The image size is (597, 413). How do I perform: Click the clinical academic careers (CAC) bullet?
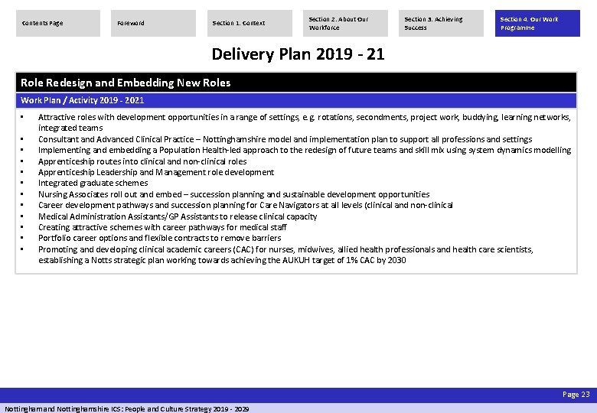(x=285, y=255)
